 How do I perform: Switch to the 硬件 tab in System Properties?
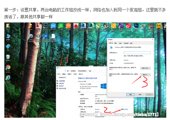tap(116, 43)
